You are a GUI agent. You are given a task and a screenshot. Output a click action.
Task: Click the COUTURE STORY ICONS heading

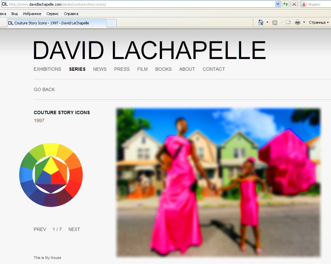pos(62,112)
